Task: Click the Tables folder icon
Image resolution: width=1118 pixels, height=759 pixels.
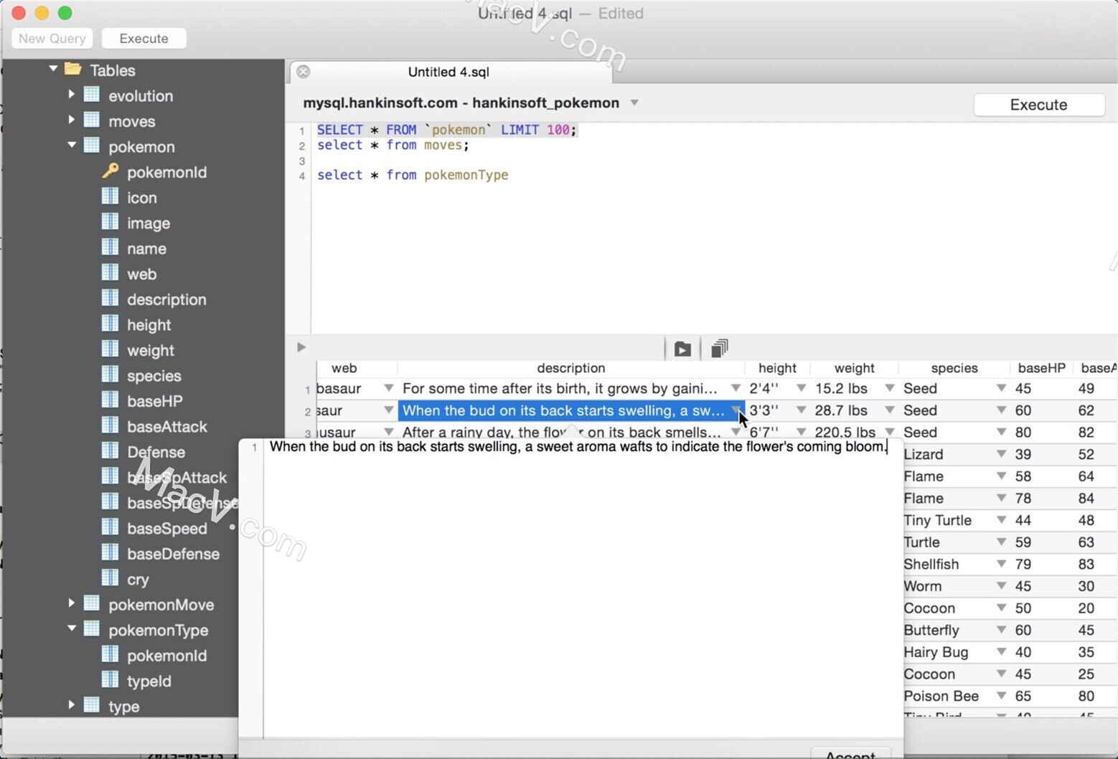Action: coord(73,70)
